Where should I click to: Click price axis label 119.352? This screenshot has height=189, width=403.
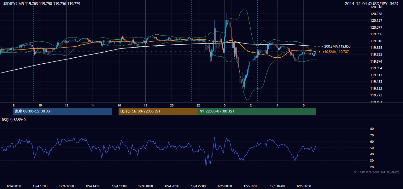[377, 89]
